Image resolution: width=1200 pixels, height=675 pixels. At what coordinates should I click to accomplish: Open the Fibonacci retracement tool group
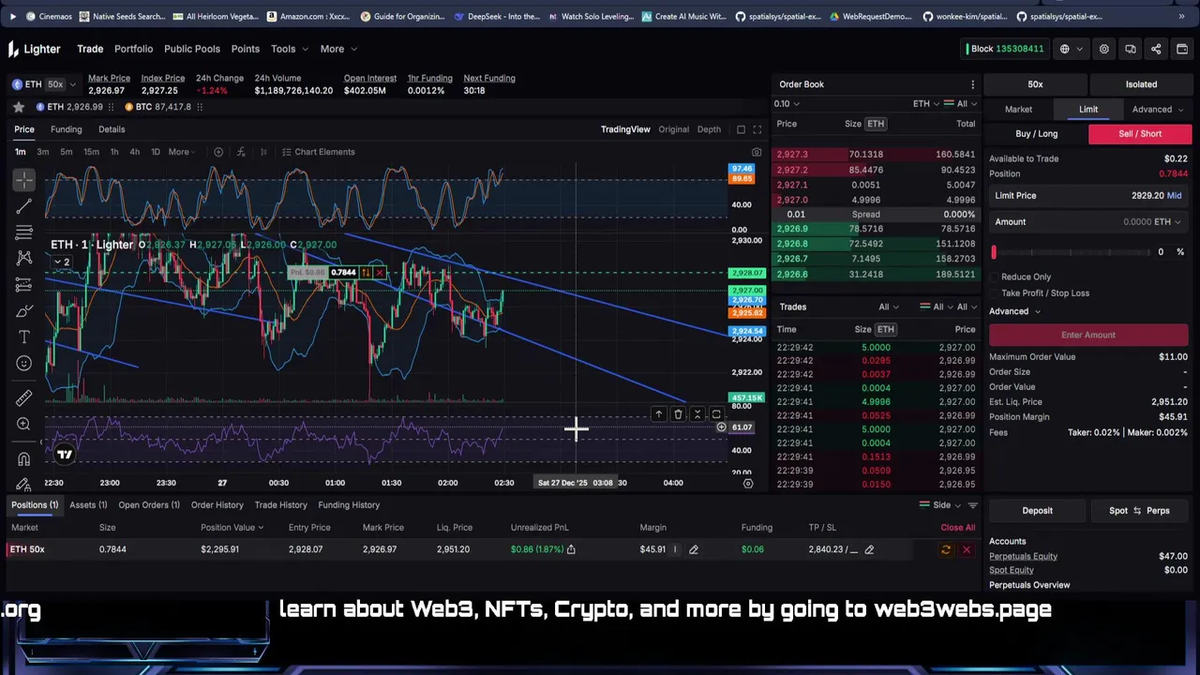point(24,232)
